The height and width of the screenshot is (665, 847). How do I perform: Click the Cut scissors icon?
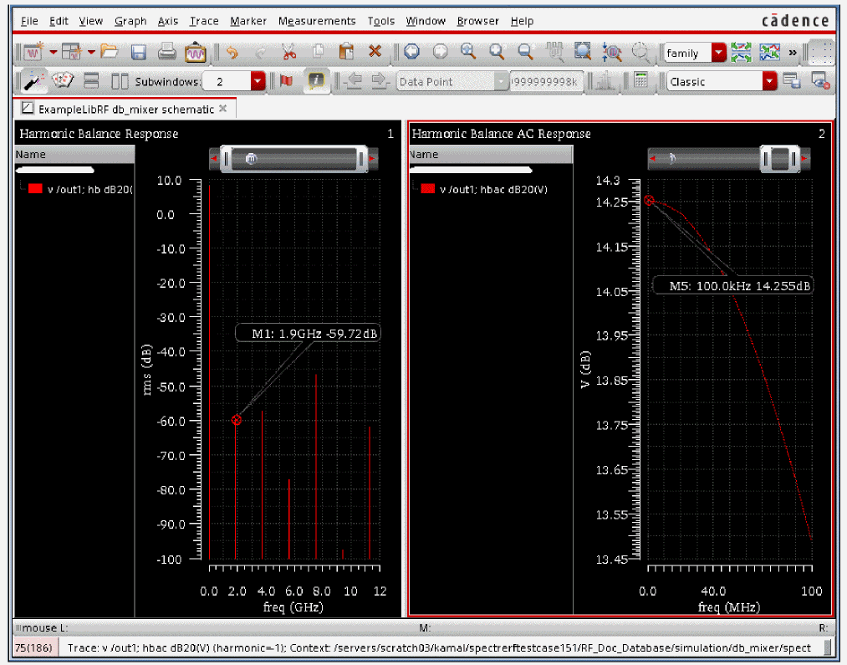coord(288,52)
